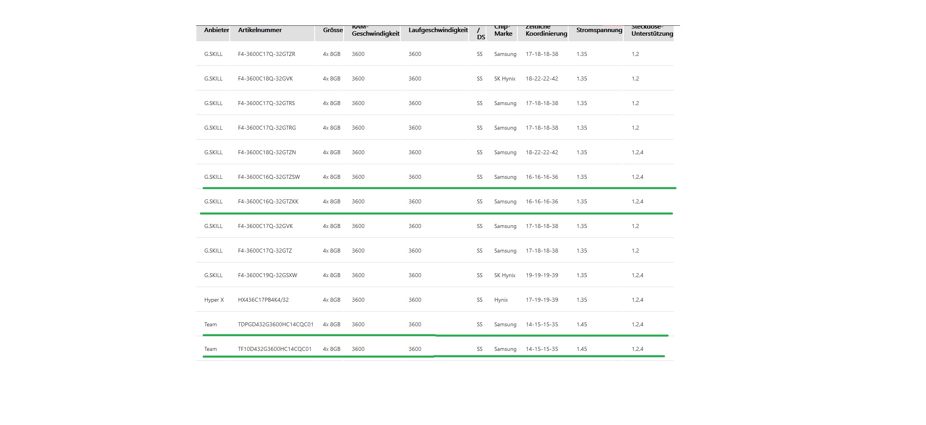Select part number HX436C17PB4K4/32
The image size is (926, 425).
[x=263, y=300]
